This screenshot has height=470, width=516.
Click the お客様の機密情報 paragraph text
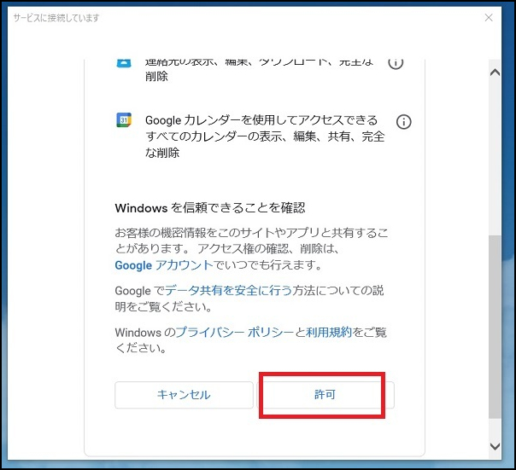click(x=252, y=241)
